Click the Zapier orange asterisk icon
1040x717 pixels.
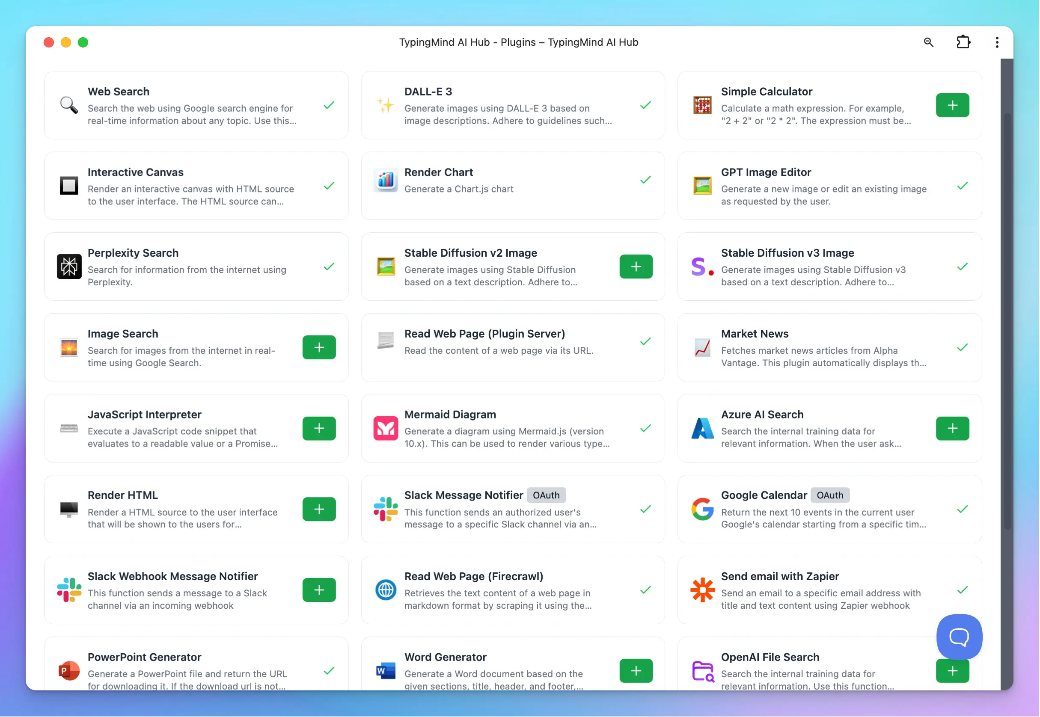click(x=702, y=590)
